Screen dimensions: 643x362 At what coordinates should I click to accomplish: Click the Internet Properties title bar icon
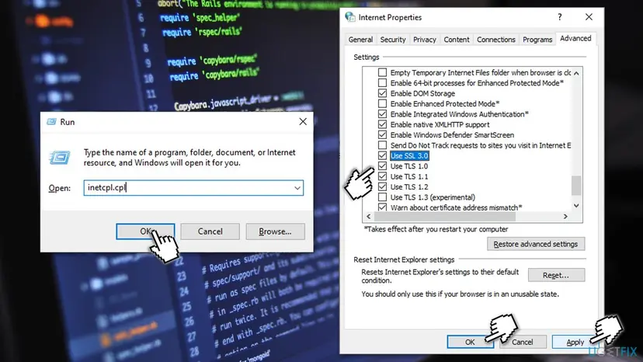point(350,17)
